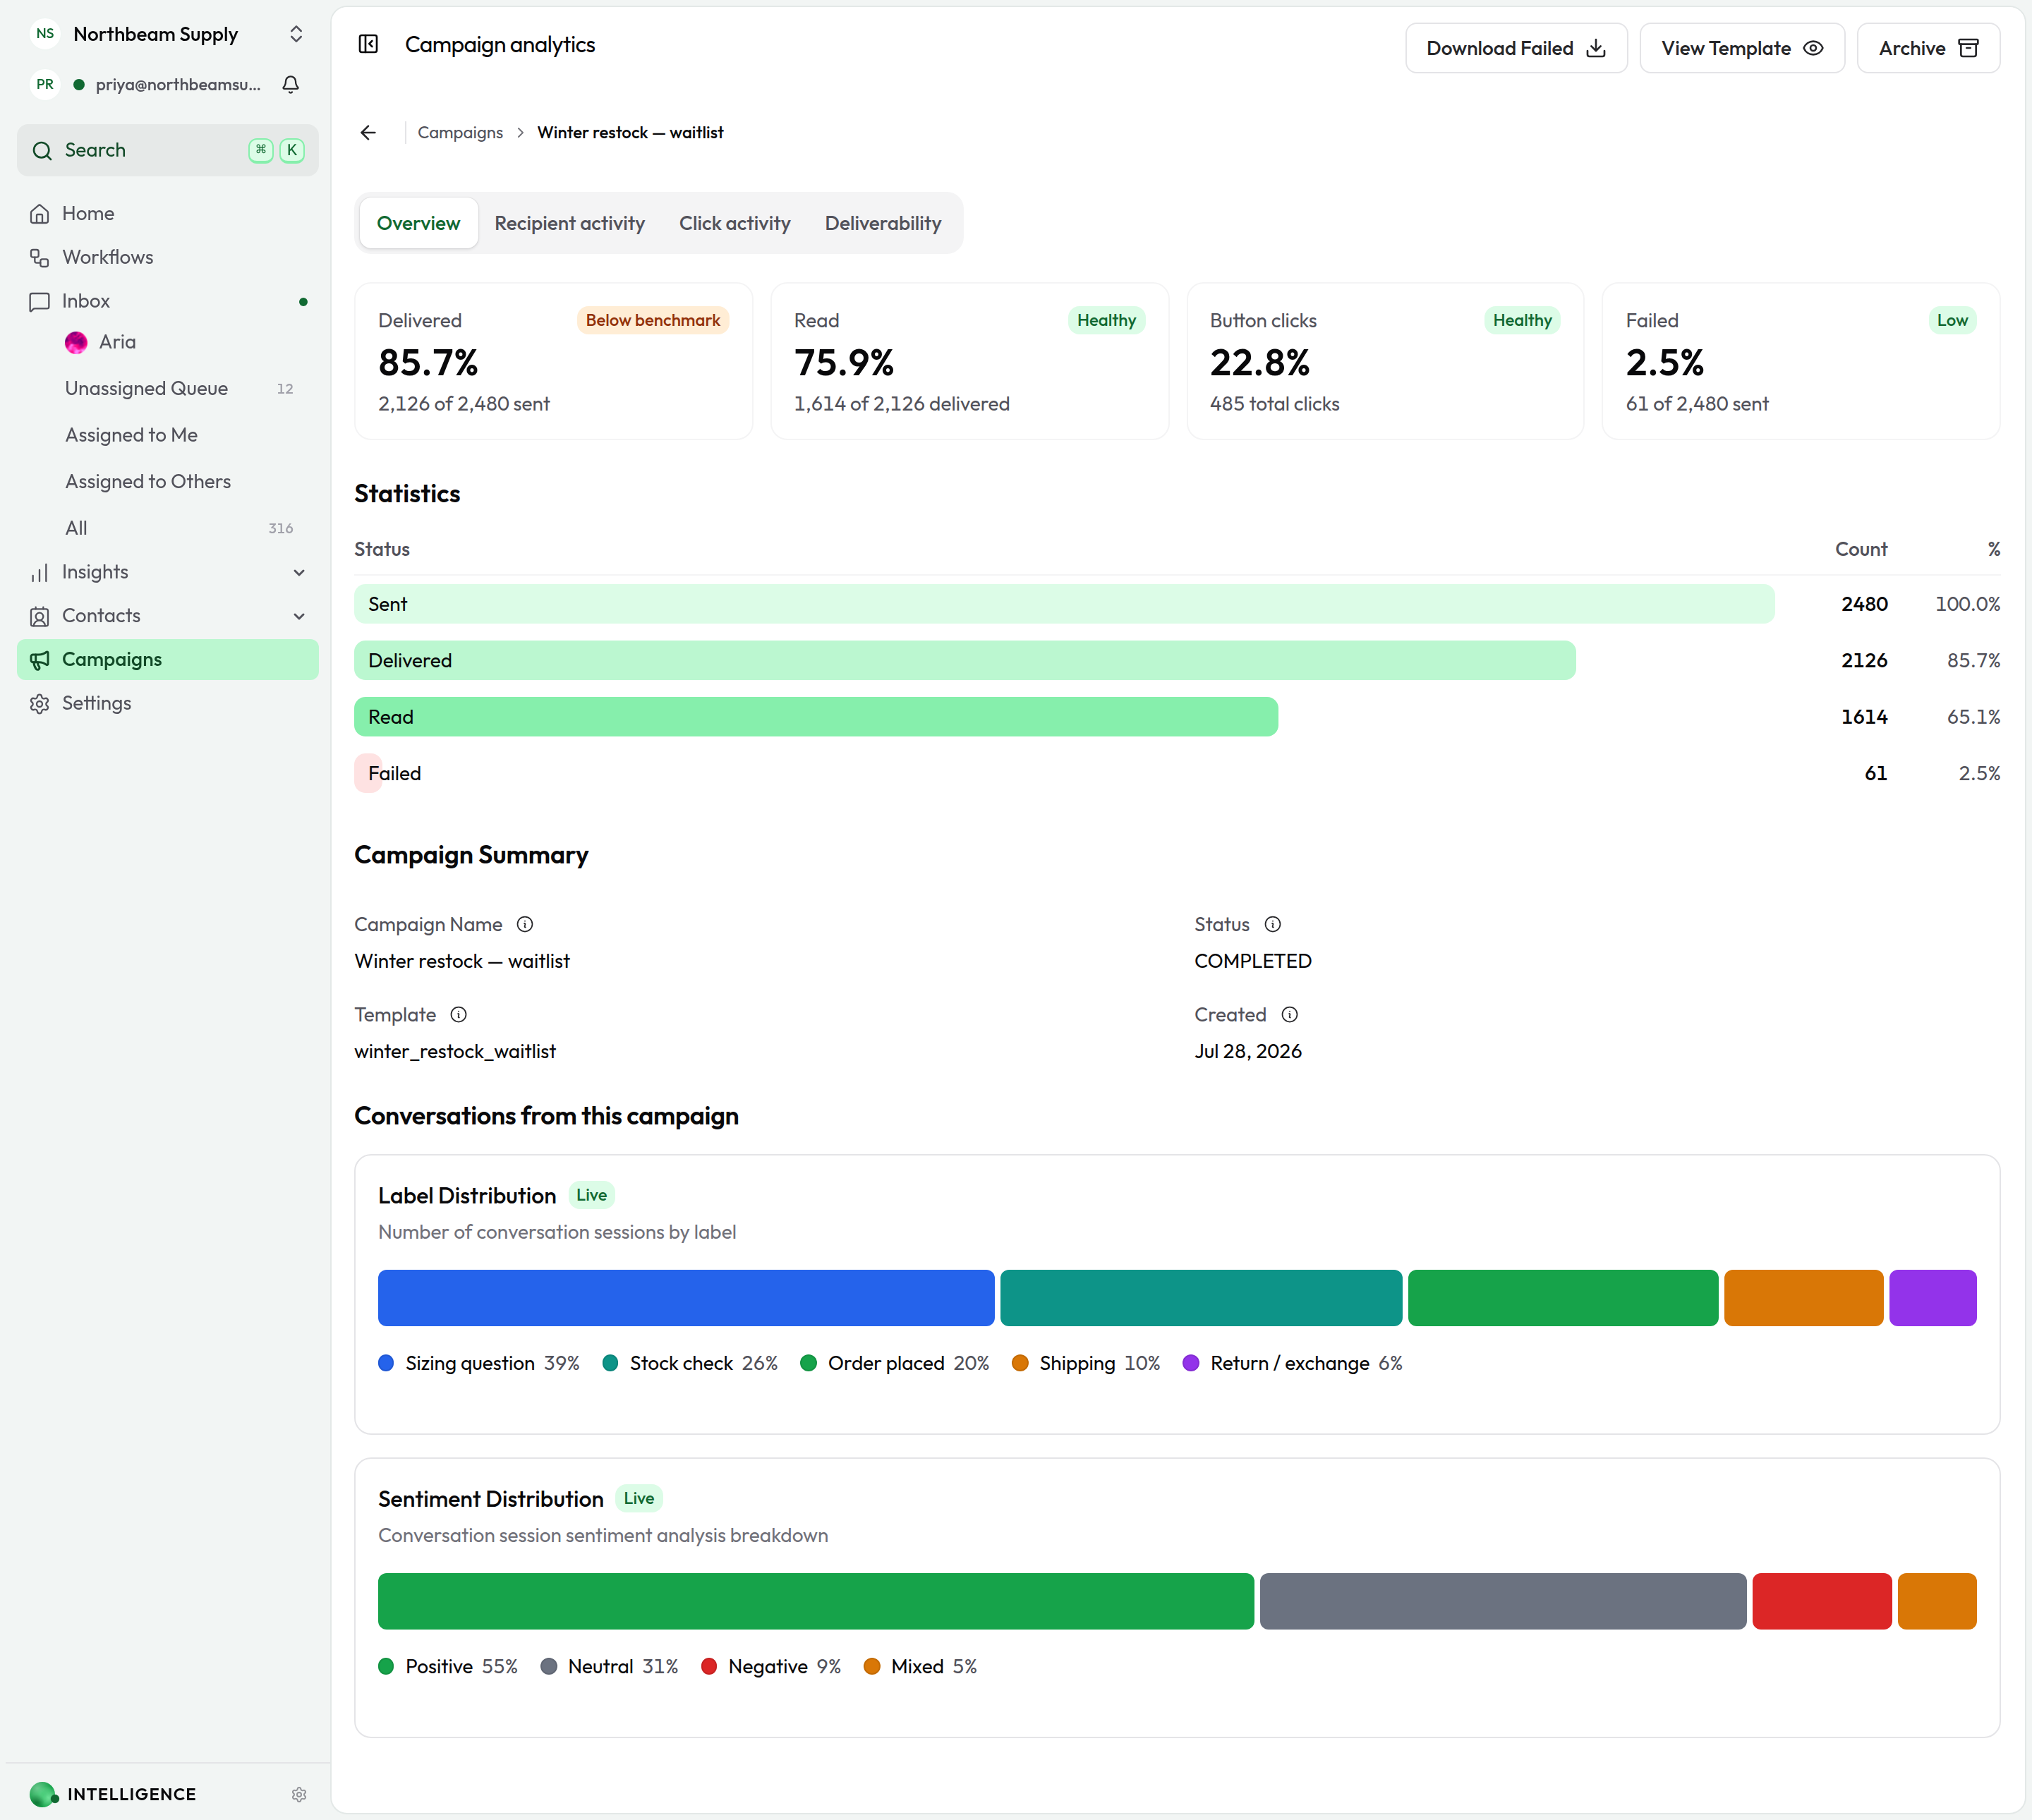Click the Search input field
2032x1820 pixels.
click(168, 150)
